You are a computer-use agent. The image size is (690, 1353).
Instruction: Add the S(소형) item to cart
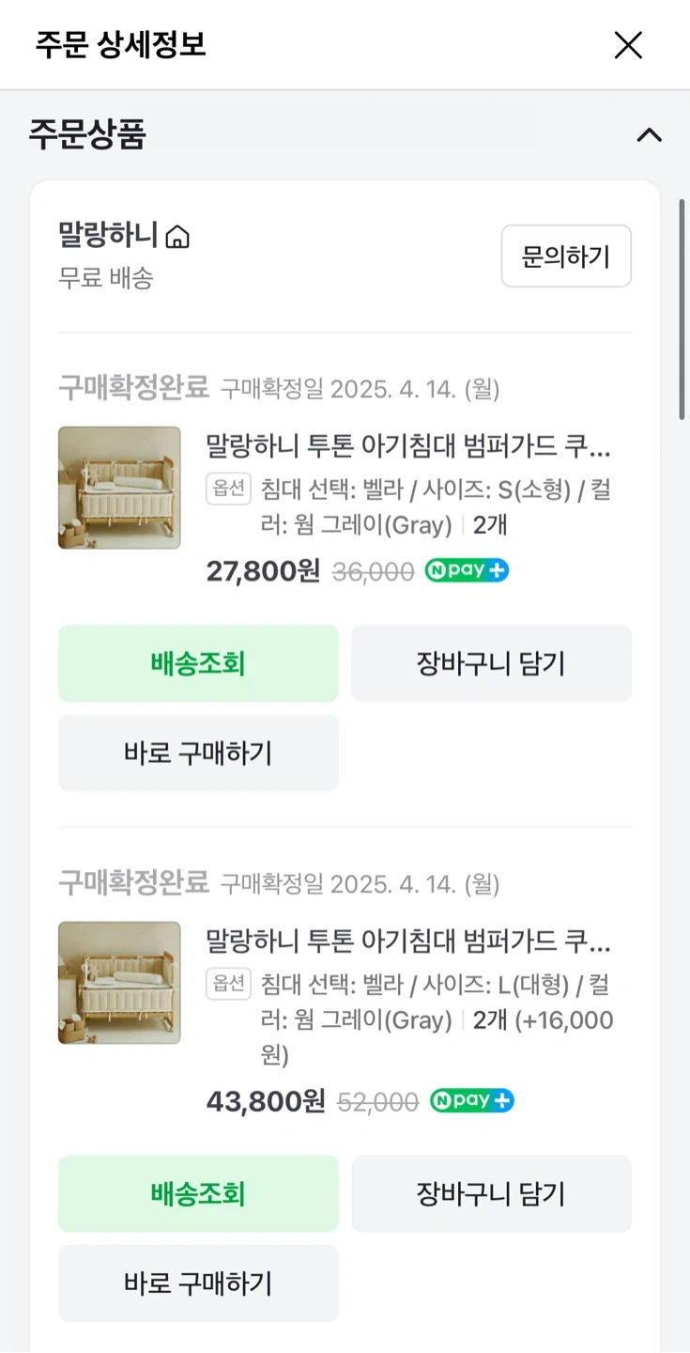tap(491, 663)
